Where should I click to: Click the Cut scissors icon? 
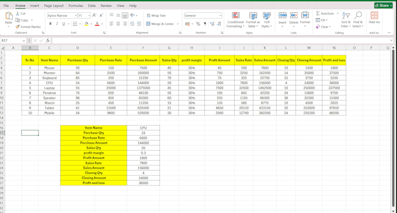pyautogui.click(x=18, y=13)
